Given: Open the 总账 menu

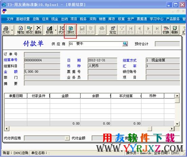Looking at the screenshot, I should 36,19.
